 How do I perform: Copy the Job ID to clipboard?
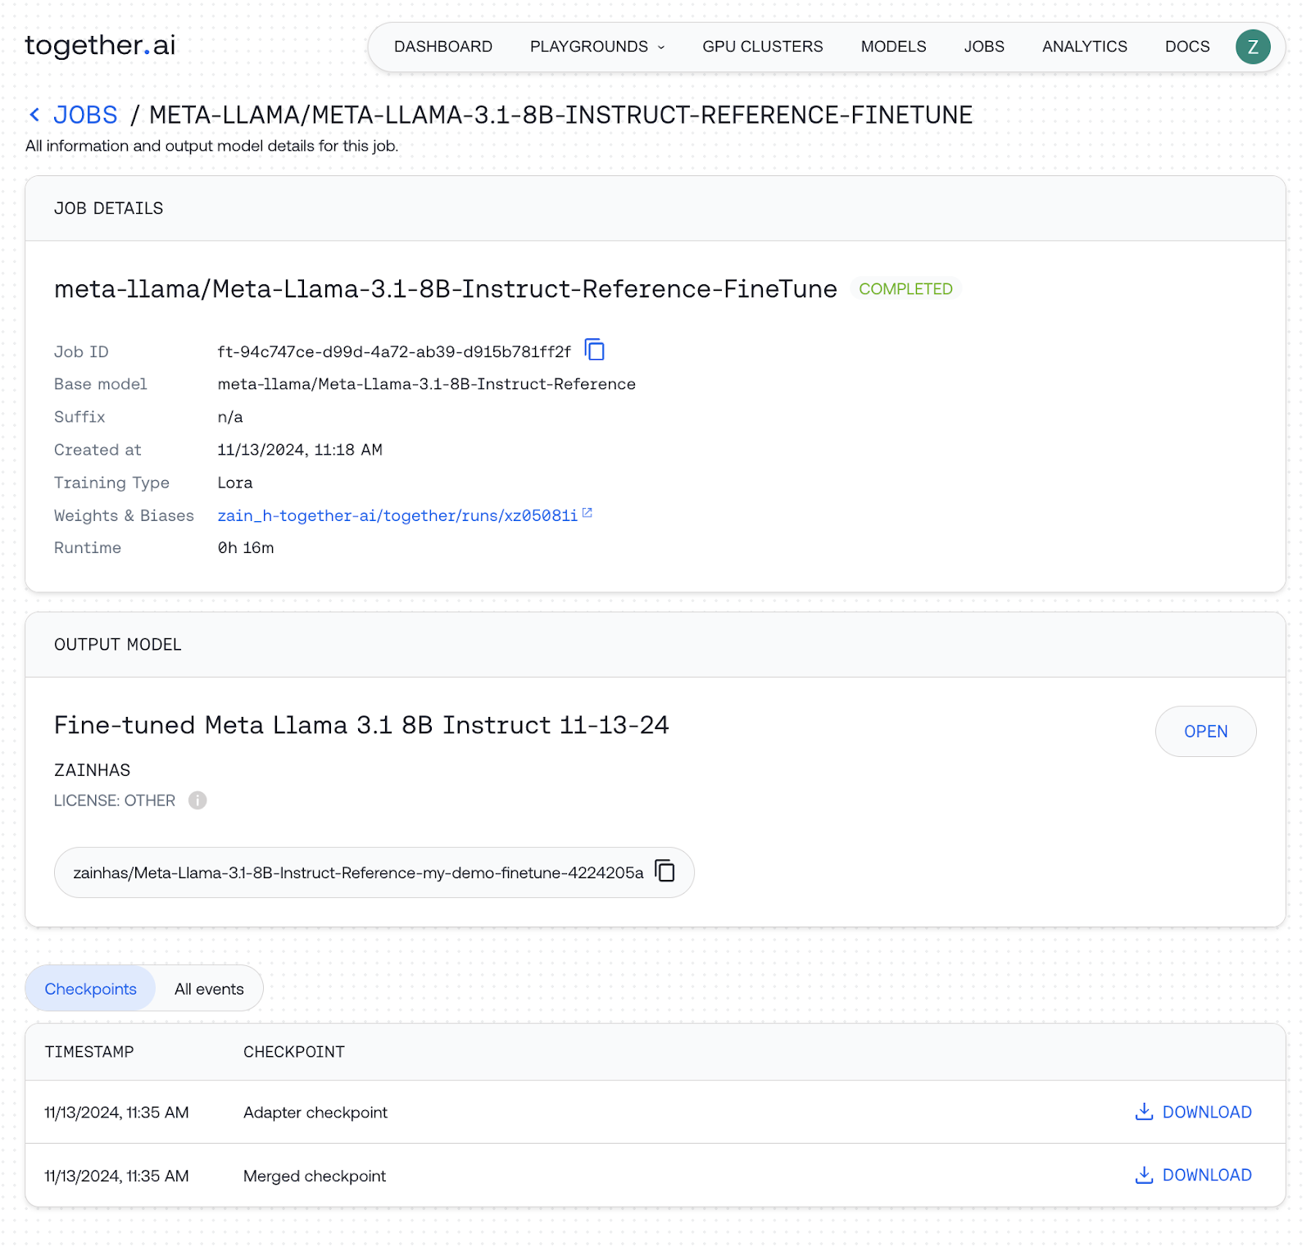click(x=595, y=350)
